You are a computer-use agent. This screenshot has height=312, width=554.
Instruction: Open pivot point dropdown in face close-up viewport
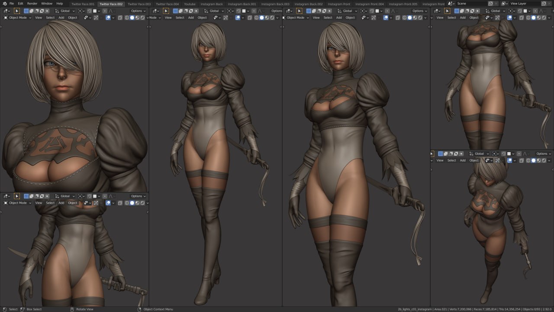(81, 11)
